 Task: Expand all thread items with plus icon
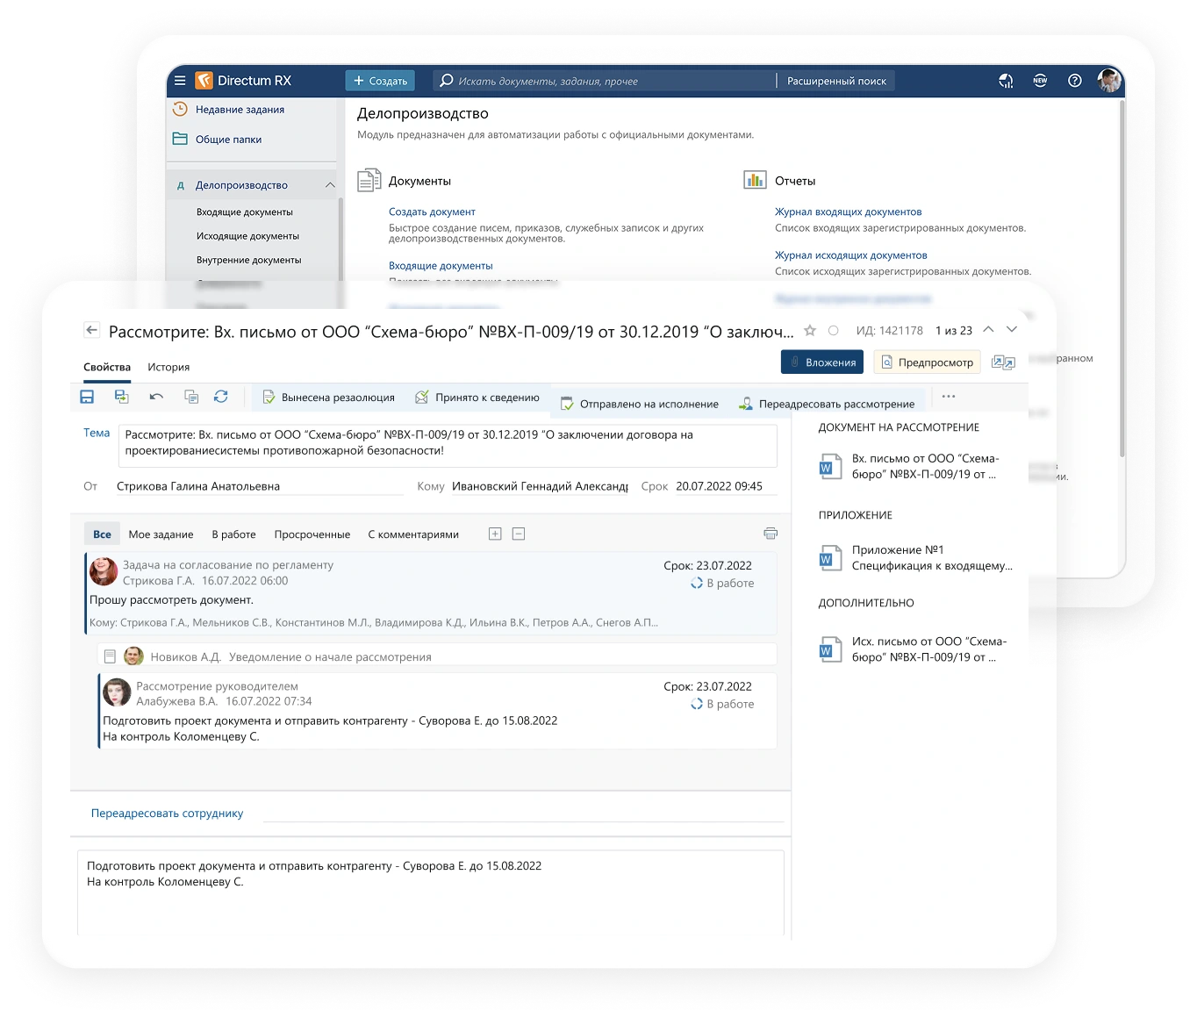click(x=495, y=534)
